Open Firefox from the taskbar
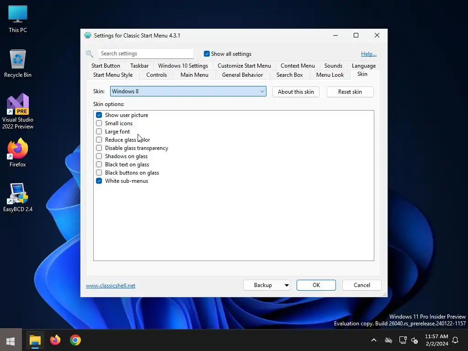 [55, 340]
